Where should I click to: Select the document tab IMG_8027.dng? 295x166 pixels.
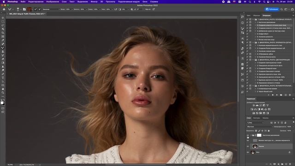(x=27, y=14)
